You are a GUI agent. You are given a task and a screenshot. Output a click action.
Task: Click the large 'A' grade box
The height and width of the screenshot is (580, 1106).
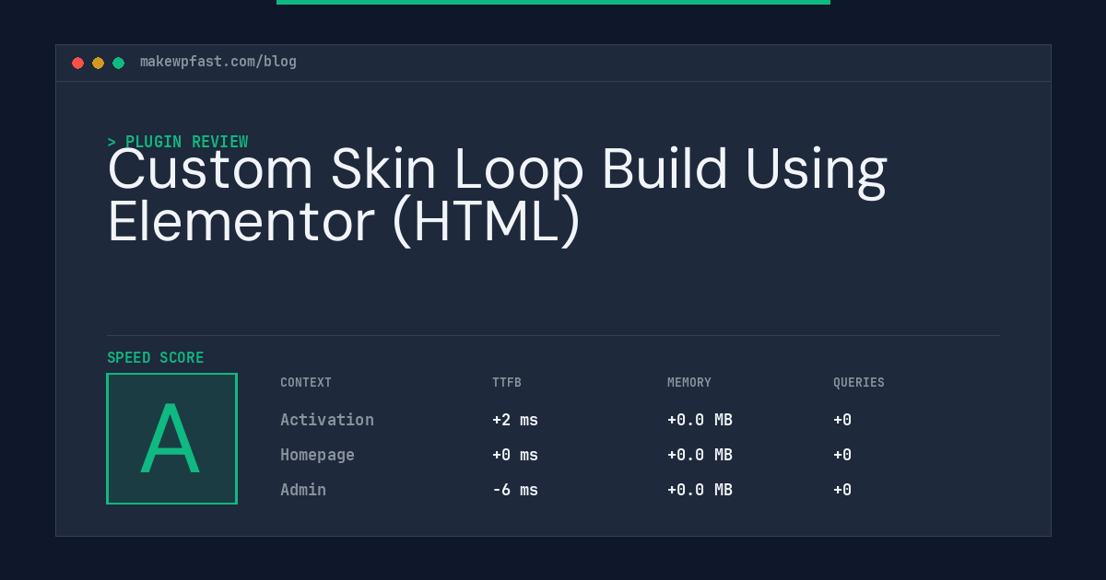point(172,438)
